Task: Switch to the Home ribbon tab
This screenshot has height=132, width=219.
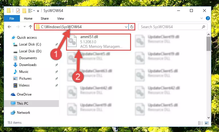Action: coord(28,18)
